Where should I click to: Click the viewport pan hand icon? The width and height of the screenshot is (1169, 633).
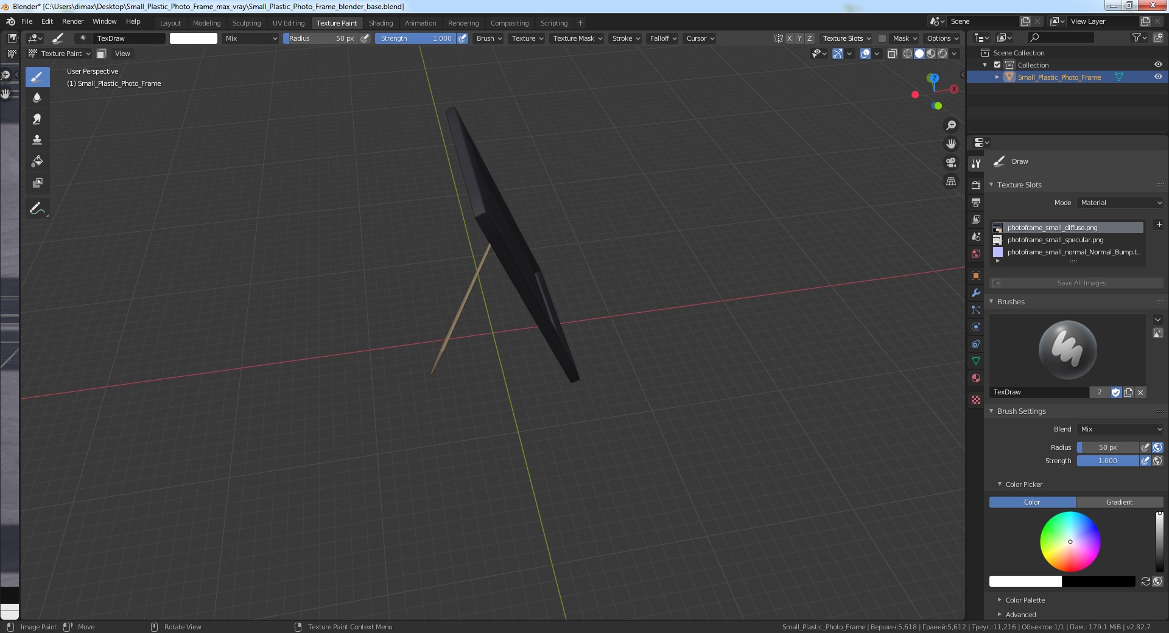[x=951, y=144]
